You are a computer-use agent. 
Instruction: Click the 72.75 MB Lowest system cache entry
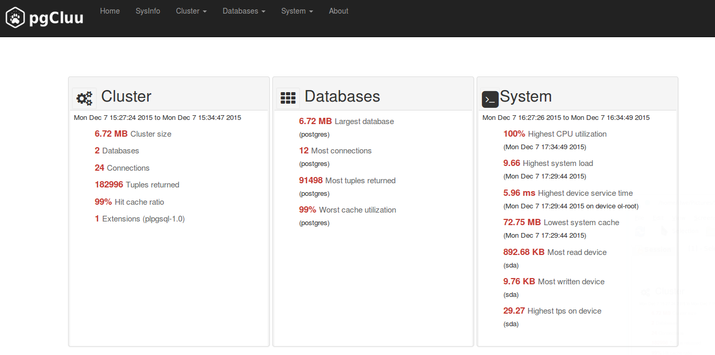pyautogui.click(x=561, y=223)
